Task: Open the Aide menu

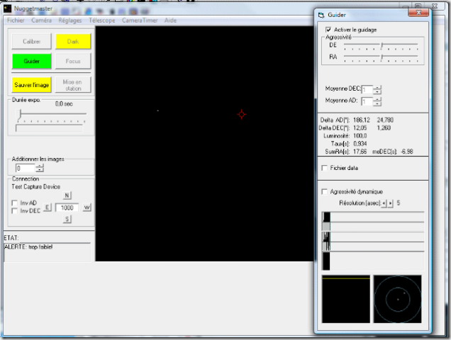Action: [170, 21]
